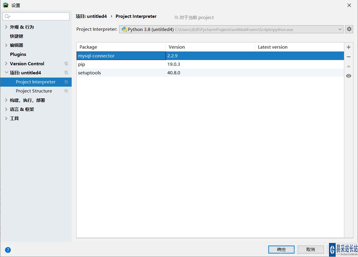
Task: Click project-level icon beside Project Interpreter
Action: [x=66, y=82]
